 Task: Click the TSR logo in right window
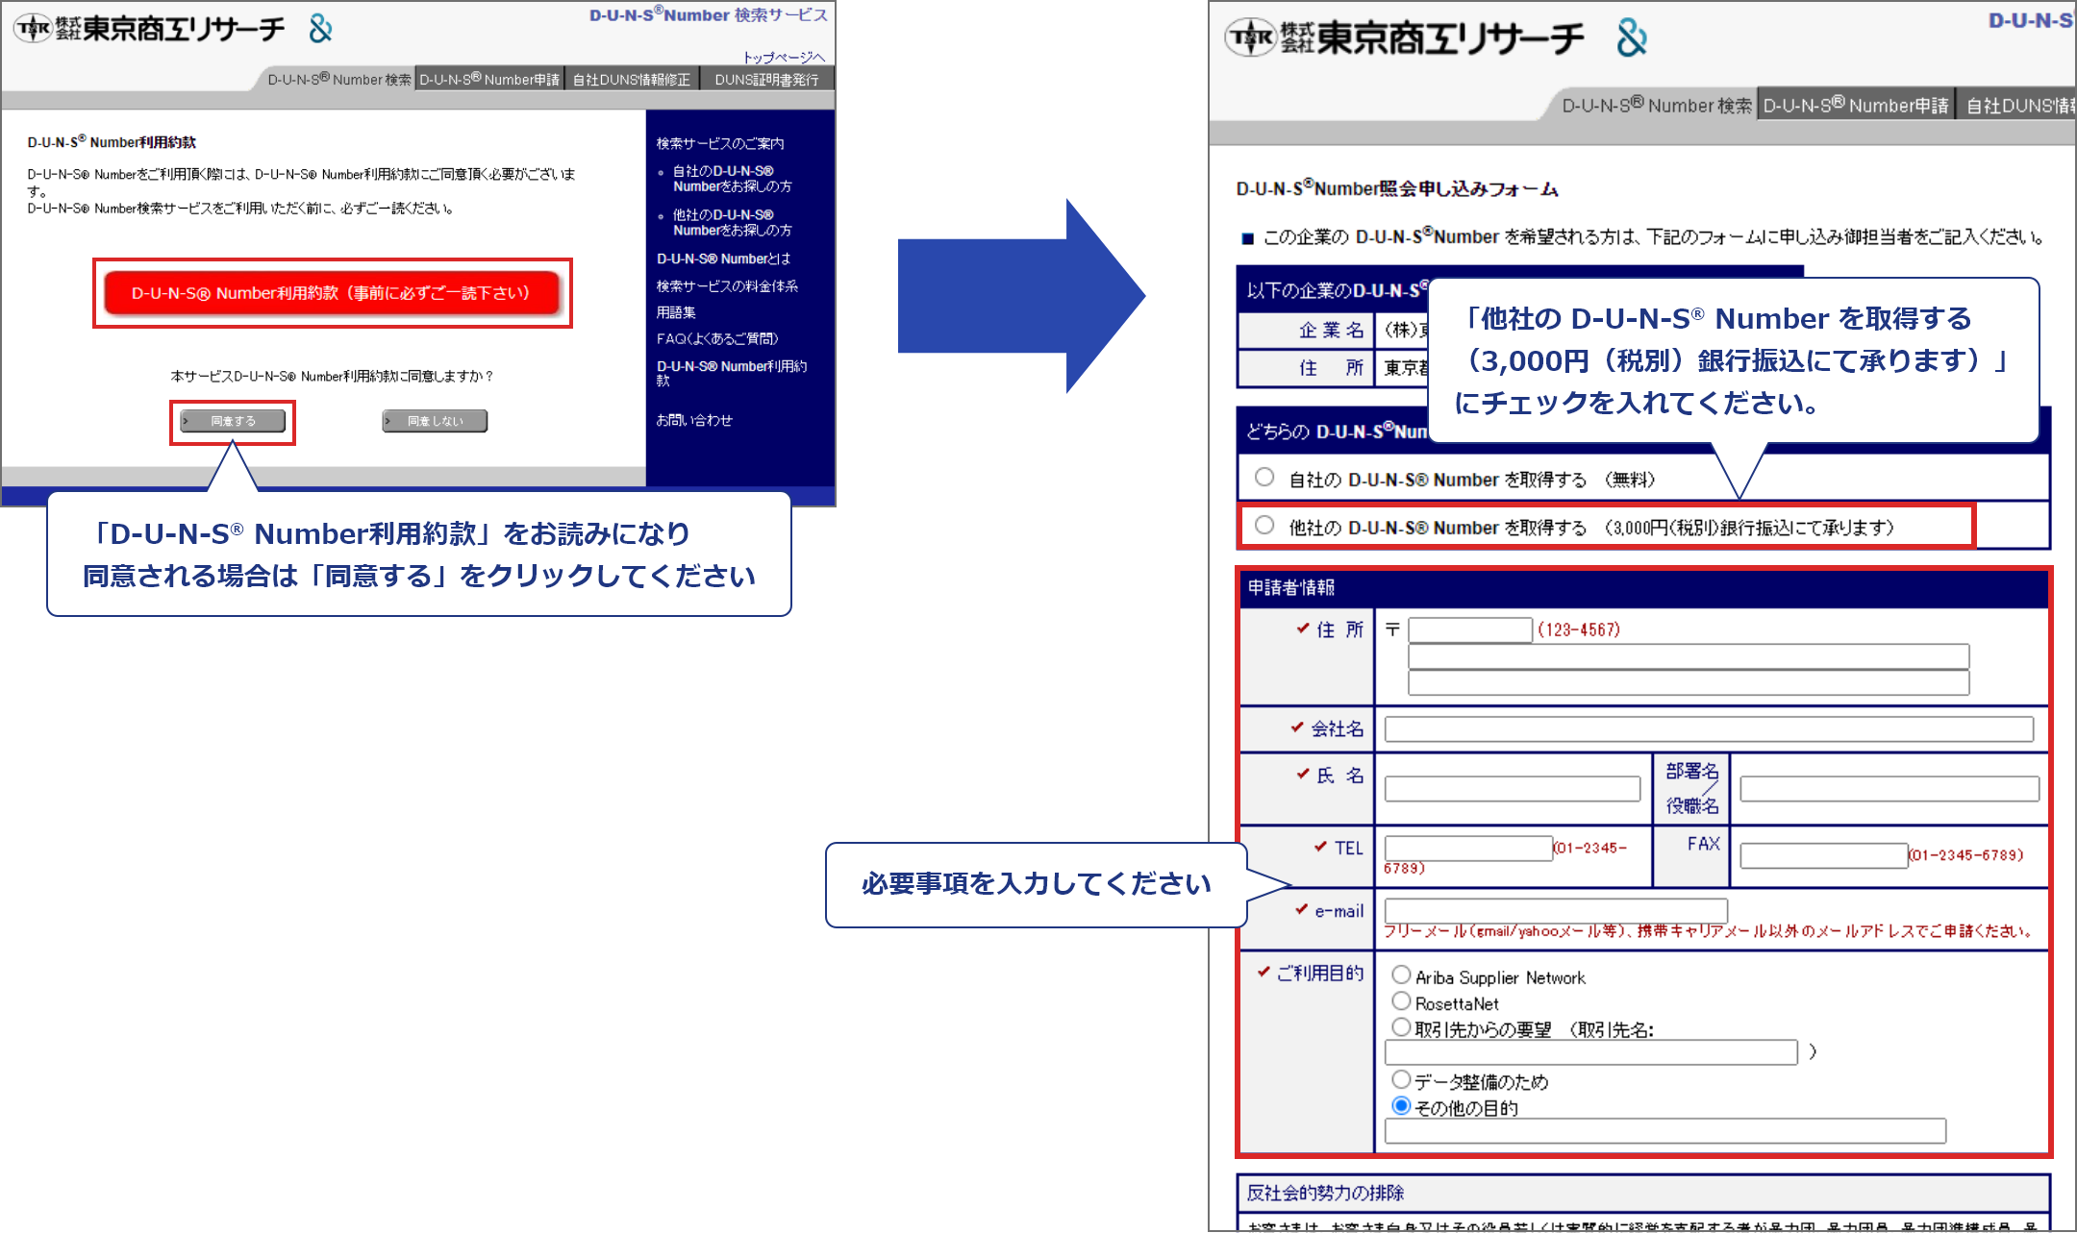tap(1405, 38)
